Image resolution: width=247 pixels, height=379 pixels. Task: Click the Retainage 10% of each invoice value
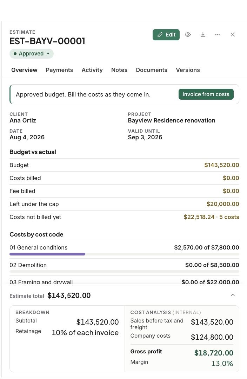[x=85, y=333]
